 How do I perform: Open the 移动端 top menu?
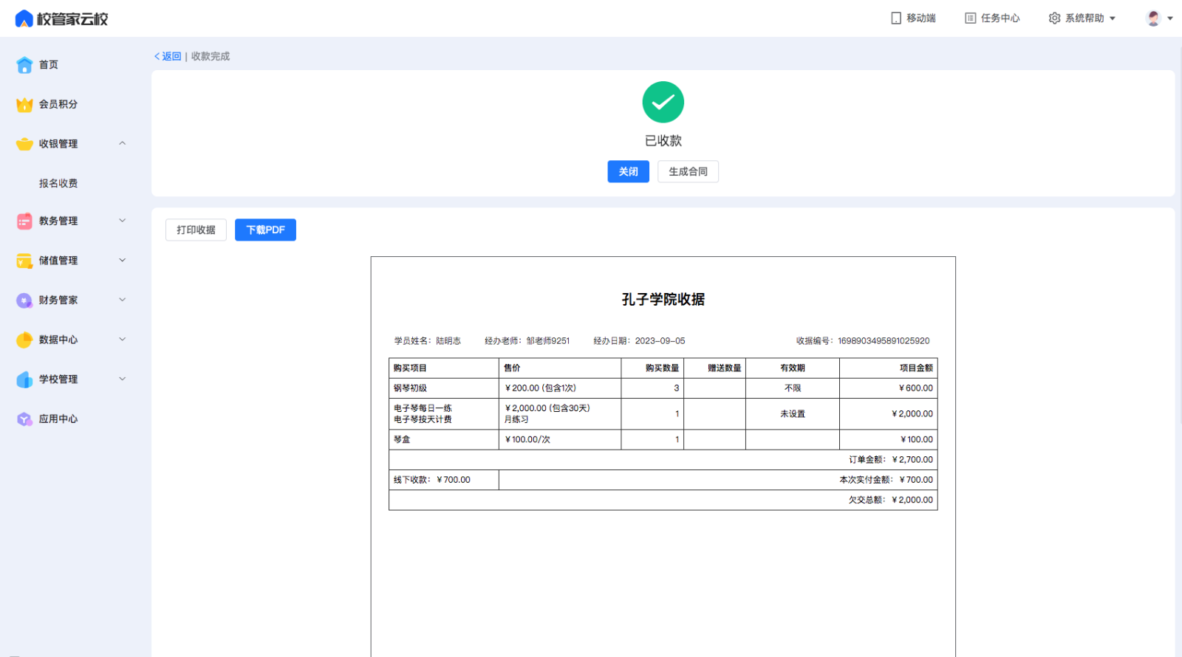tap(914, 18)
